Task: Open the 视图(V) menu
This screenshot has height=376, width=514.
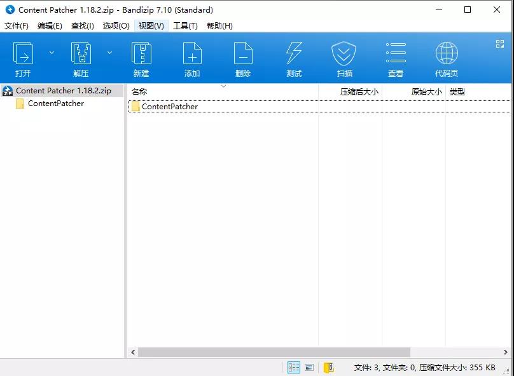Action: pyautogui.click(x=151, y=26)
